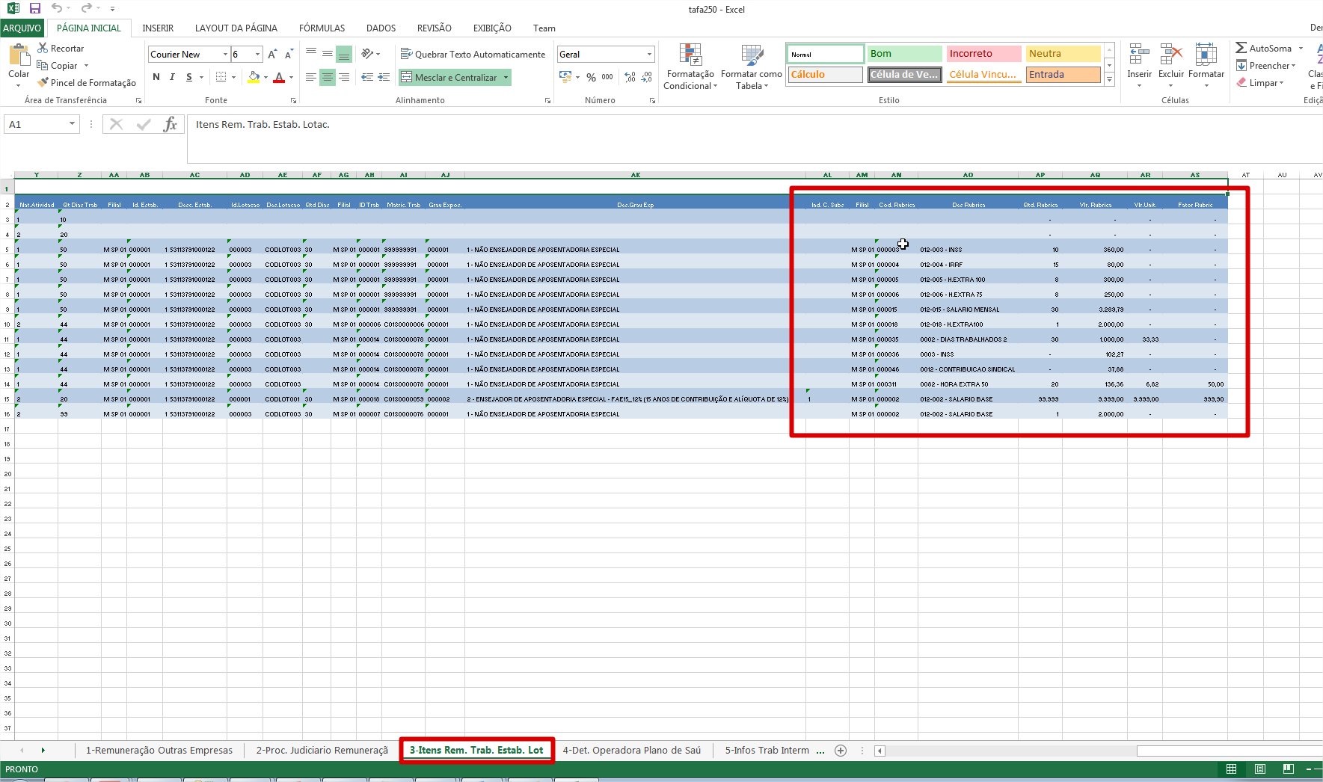Screen dimensions: 1323x782
Task: Undo the last action
Action: click(57, 8)
